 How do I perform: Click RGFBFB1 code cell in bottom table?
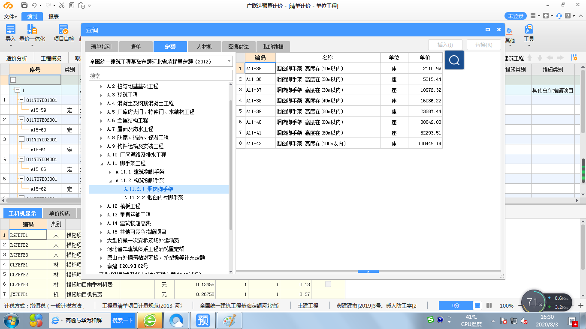pyautogui.click(x=28, y=235)
